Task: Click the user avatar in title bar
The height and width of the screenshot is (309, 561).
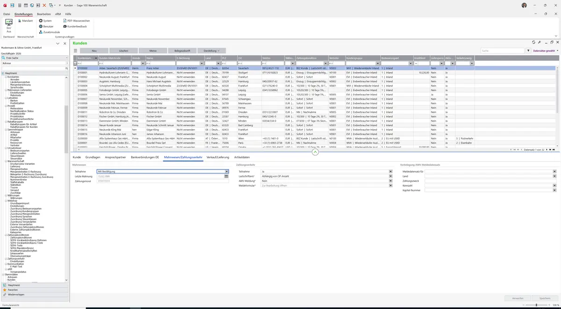Action: coord(524,5)
